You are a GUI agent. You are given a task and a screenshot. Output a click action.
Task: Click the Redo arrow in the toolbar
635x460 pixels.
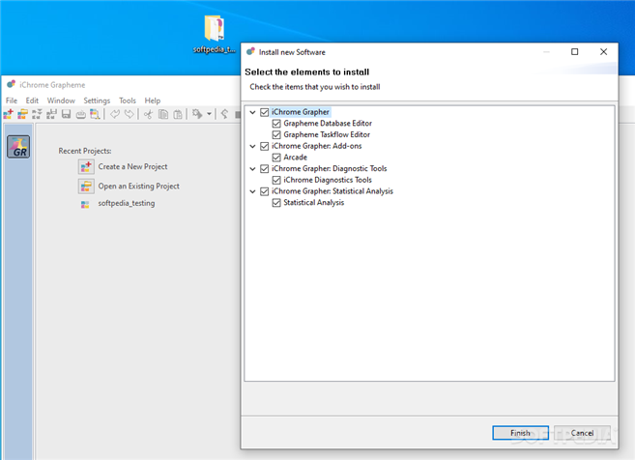pos(130,114)
